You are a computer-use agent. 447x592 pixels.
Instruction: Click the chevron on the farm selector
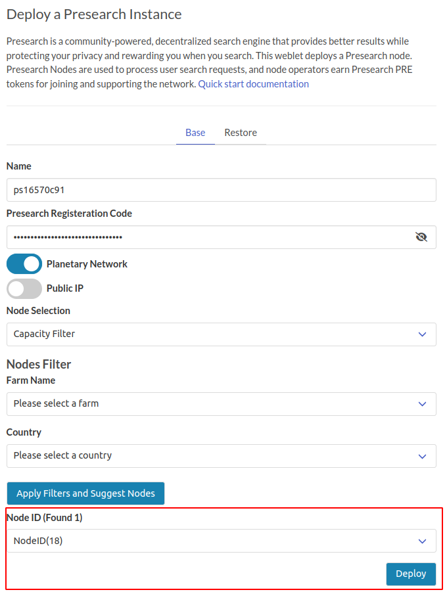tap(422, 404)
